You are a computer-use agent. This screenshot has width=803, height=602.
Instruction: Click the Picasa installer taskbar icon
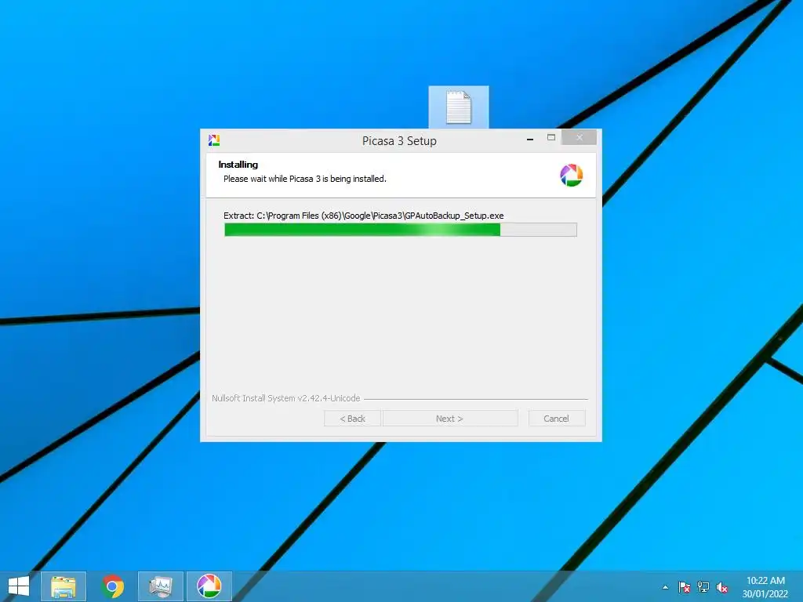coord(209,586)
